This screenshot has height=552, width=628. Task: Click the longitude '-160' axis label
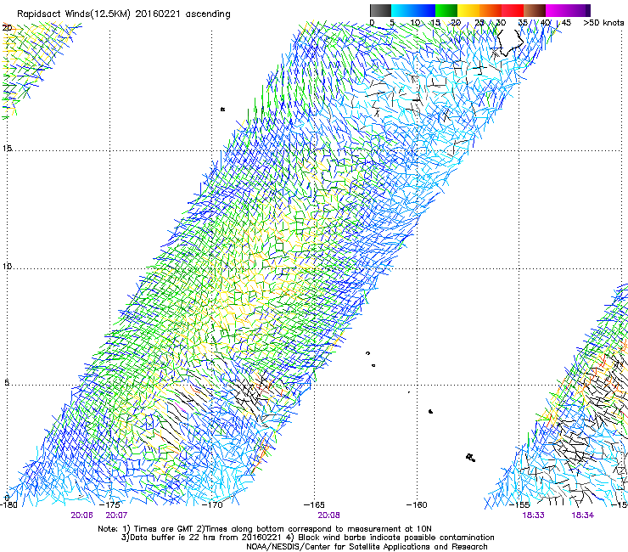(x=417, y=504)
